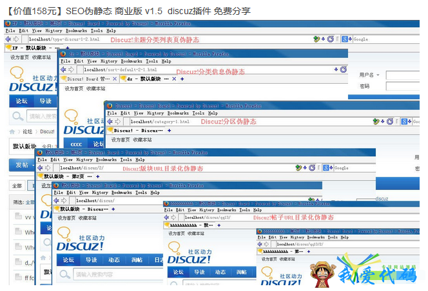428x291 pixels.
Task: Open Bookmarks menu in type-discuz-1-2.html window
Action: [x=77, y=31]
